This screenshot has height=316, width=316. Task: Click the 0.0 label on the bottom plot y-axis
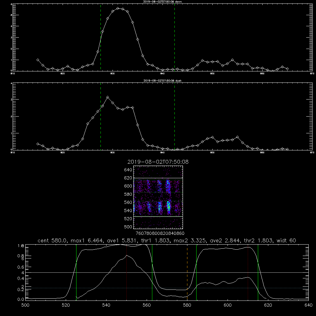pyautogui.click(x=21, y=300)
